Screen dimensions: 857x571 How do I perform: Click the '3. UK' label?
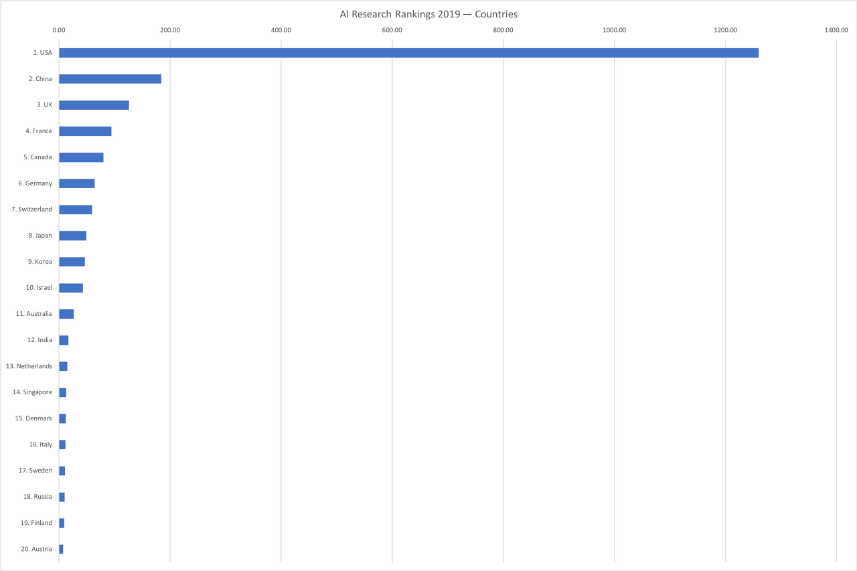44,105
